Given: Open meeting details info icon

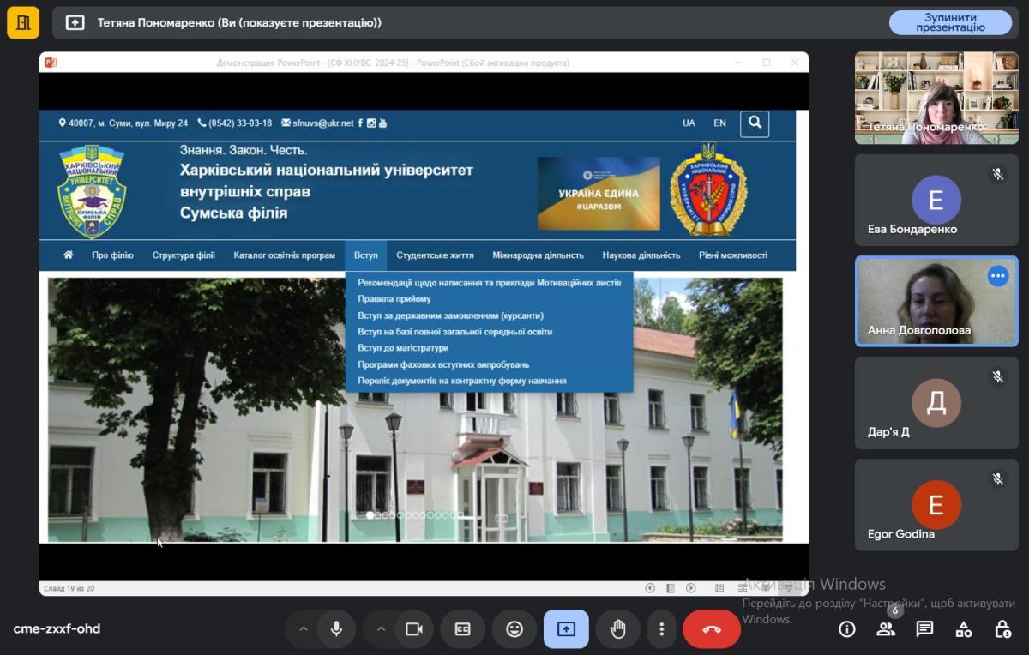Looking at the screenshot, I should [x=847, y=629].
